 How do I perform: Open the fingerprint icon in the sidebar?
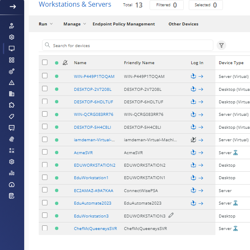(x=12, y=139)
